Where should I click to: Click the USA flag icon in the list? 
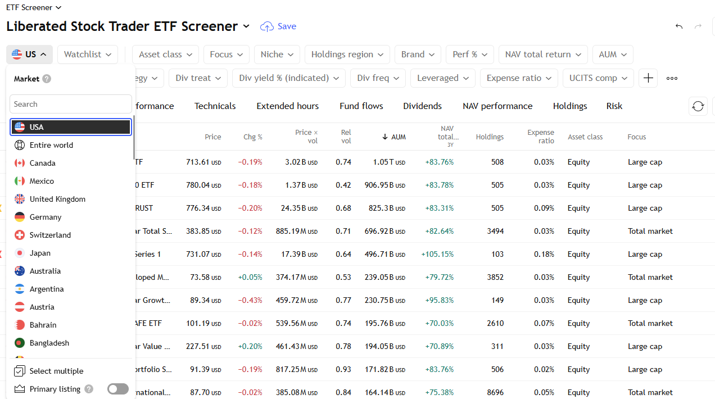tap(20, 127)
